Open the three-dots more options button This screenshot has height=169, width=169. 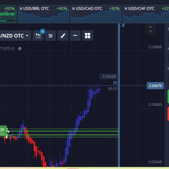75,36
